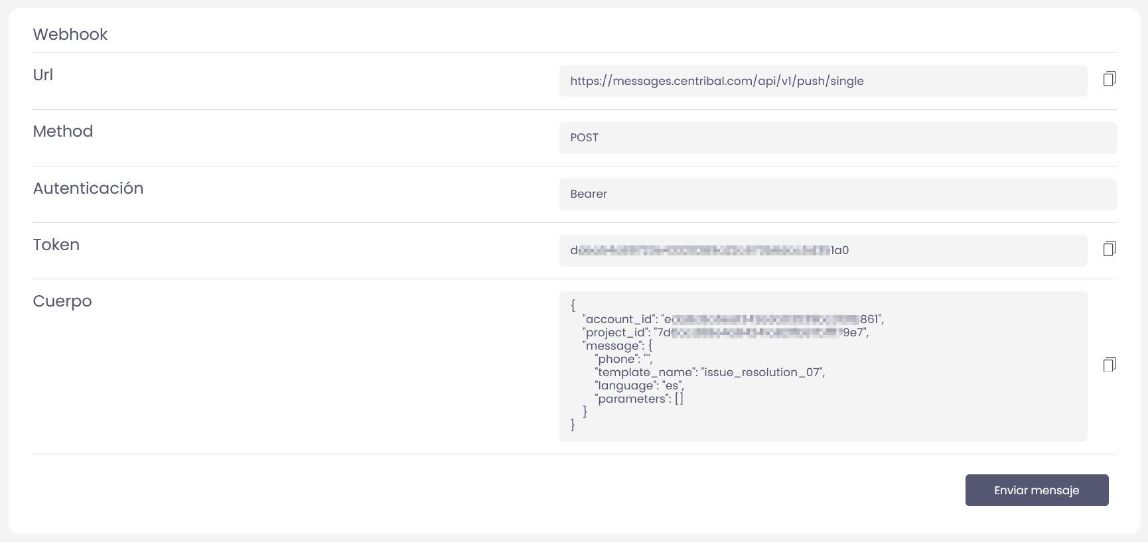Click the Token label
The height and width of the screenshot is (542, 1148).
tap(56, 245)
